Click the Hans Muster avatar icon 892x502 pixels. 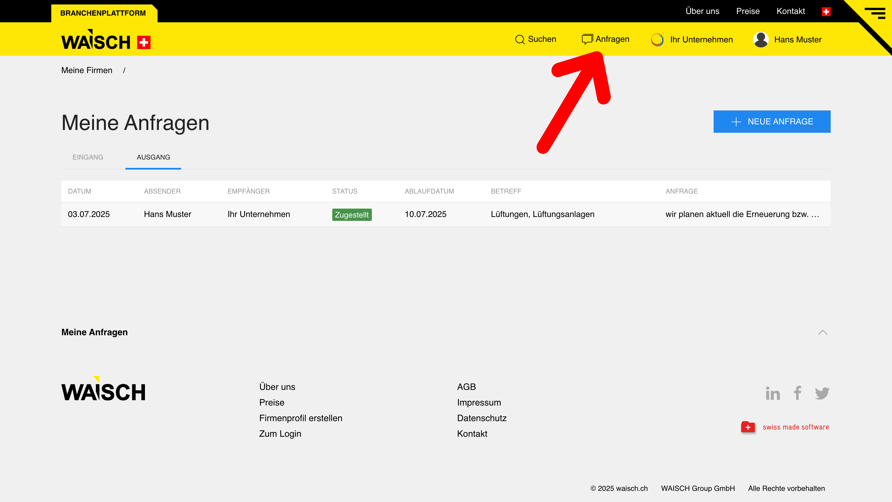tap(761, 40)
